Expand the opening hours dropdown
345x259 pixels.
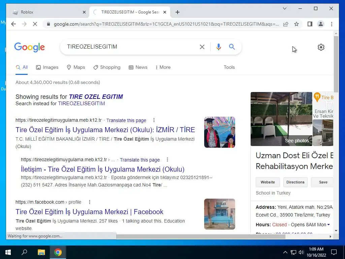click(x=328, y=225)
